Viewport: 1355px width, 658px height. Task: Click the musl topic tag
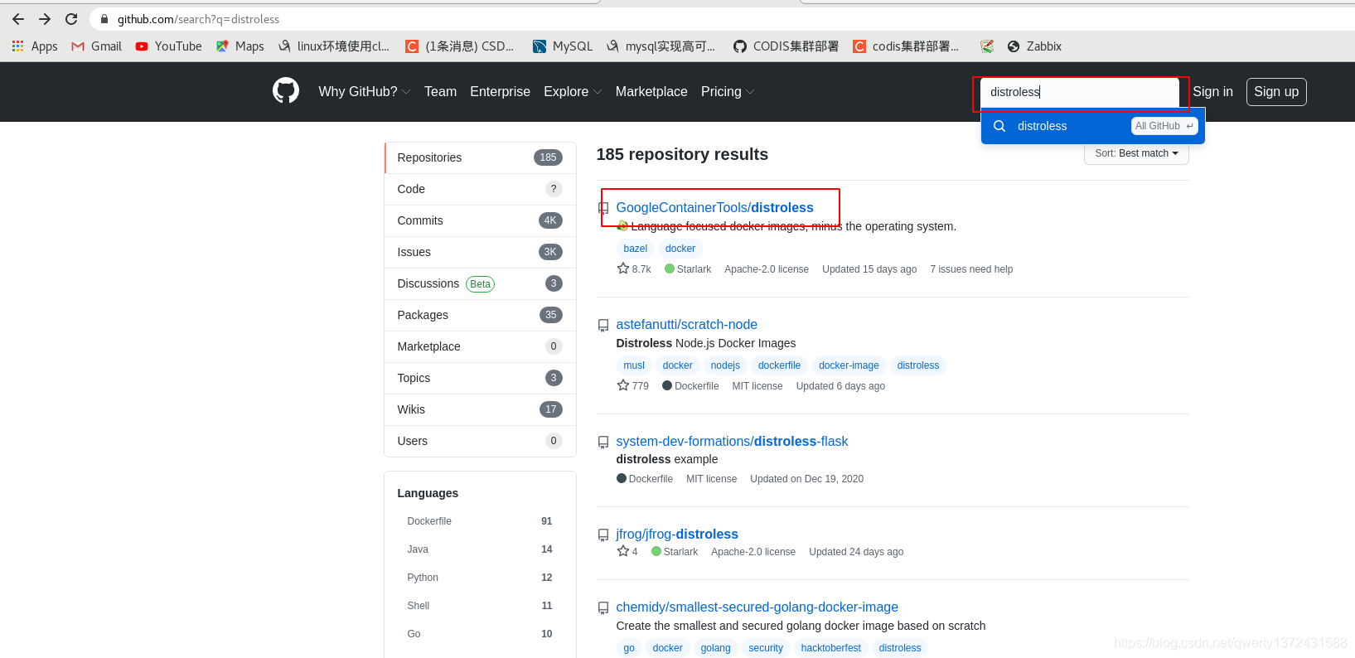coord(634,365)
